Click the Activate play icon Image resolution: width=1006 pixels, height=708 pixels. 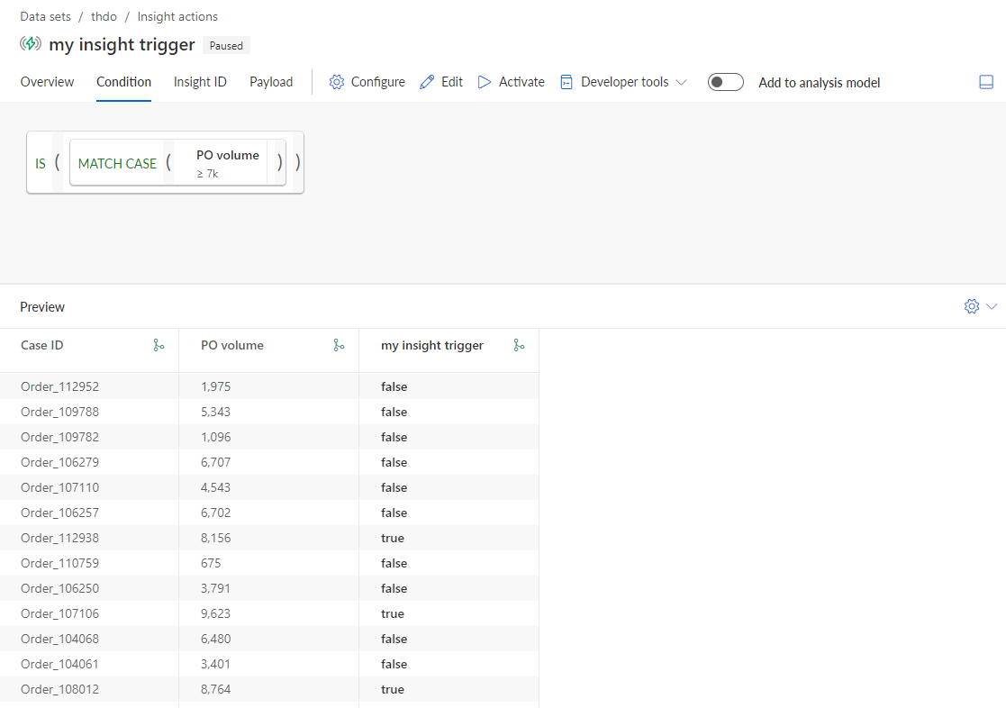pos(485,82)
